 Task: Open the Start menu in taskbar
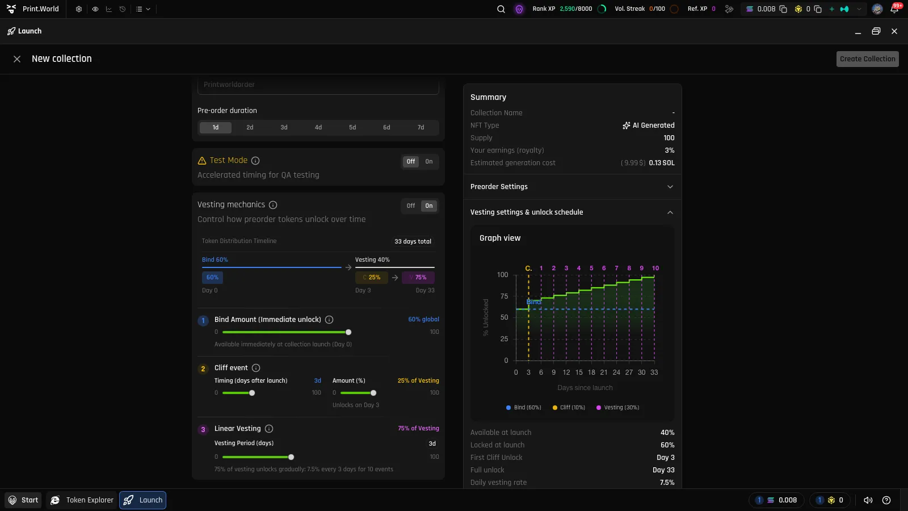23,500
